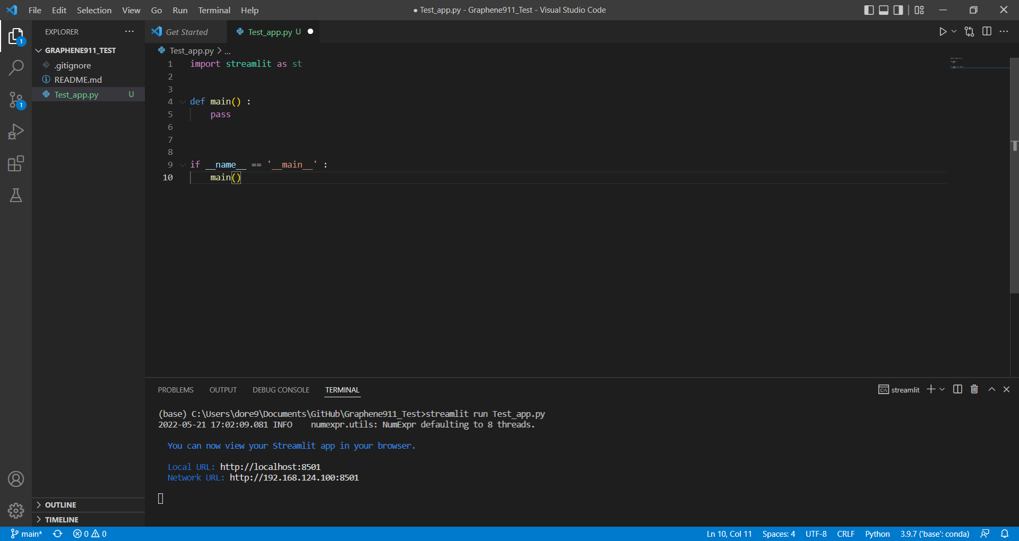Open .gitignore in the explorer
Viewport: 1019px width, 541px height.
coord(88,65)
